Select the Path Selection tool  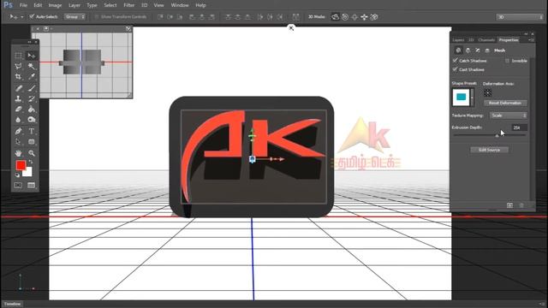pyautogui.click(x=19, y=141)
